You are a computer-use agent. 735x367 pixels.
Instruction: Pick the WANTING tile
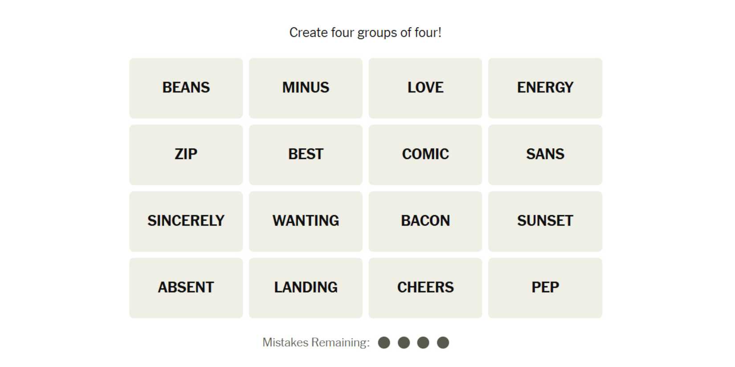click(x=306, y=221)
